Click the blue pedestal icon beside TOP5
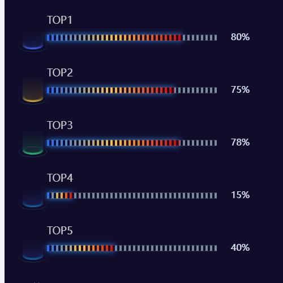The height and width of the screenshot is (283, 283). click(33, 250)
